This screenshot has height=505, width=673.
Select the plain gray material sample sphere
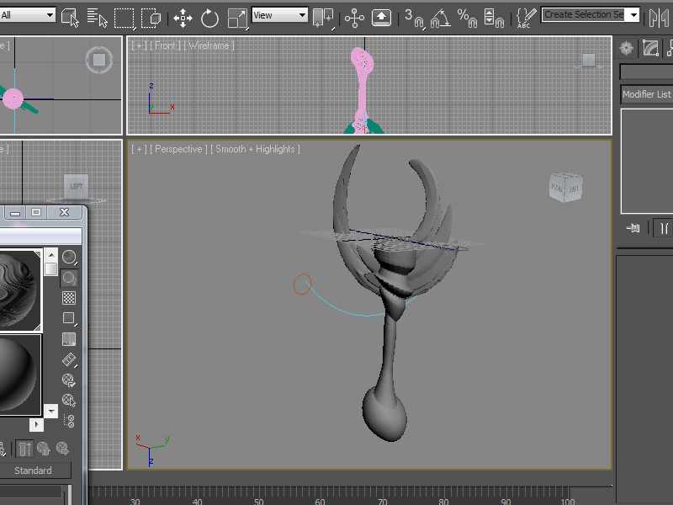19,375
